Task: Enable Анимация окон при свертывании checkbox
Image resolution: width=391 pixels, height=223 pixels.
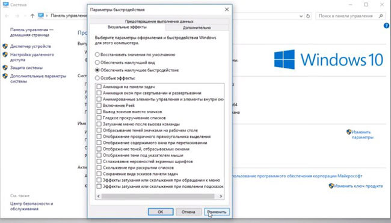Action: pos(99,93)
